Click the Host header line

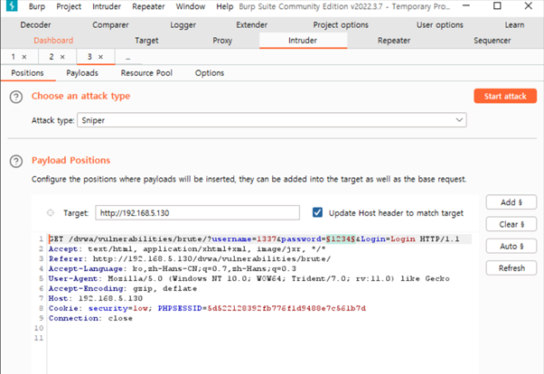click(96, 298)
